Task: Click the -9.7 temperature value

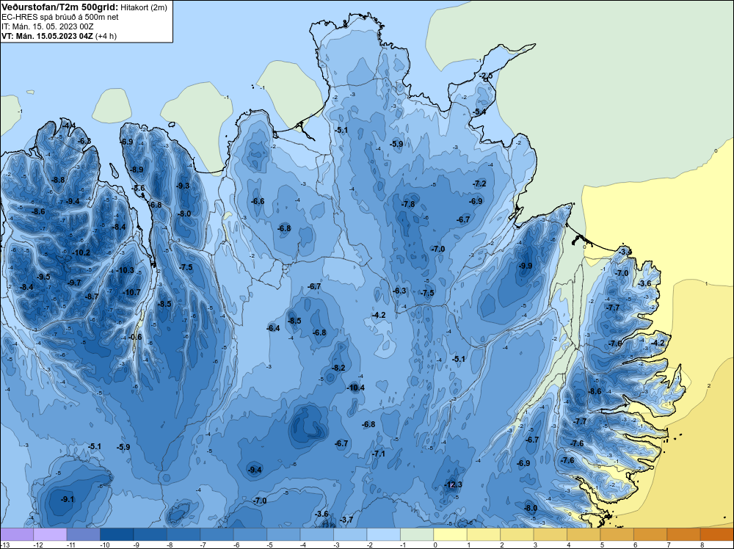Action: (x=74, y=283)
